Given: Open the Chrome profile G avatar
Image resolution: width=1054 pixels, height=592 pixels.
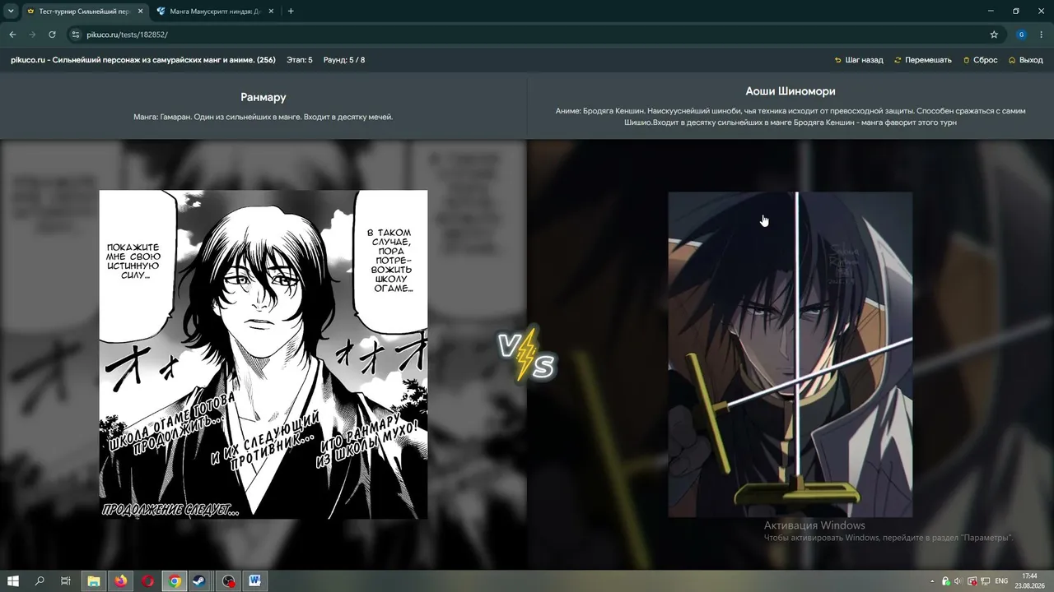Looking at the screenshot, I should pos(1021,35).
